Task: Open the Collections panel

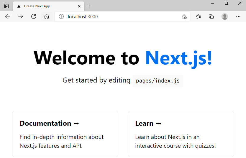Action: pyautogui.click(x=211, y=16)
